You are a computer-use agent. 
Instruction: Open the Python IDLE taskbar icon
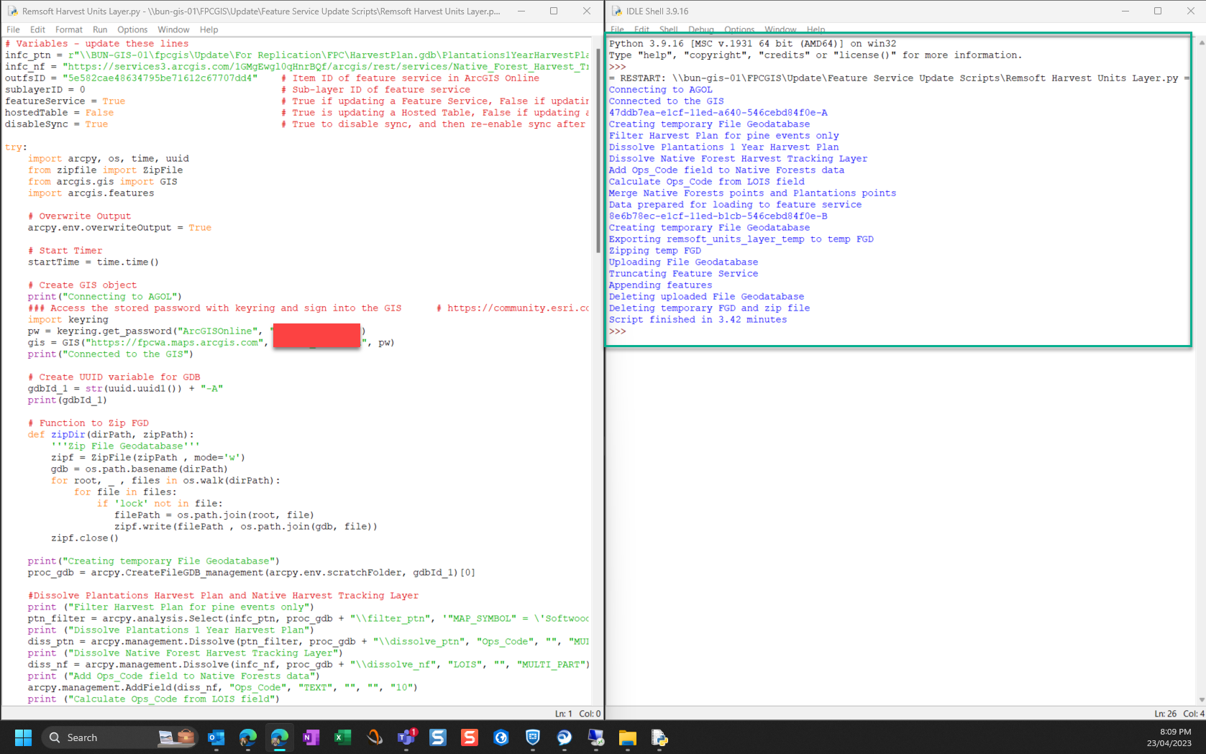pyautogui.click(x=659, y=737)
